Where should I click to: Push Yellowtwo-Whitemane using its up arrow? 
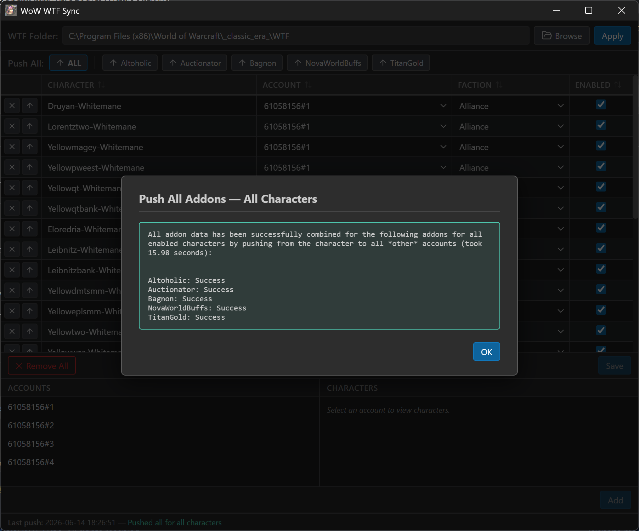coord(30,331)
